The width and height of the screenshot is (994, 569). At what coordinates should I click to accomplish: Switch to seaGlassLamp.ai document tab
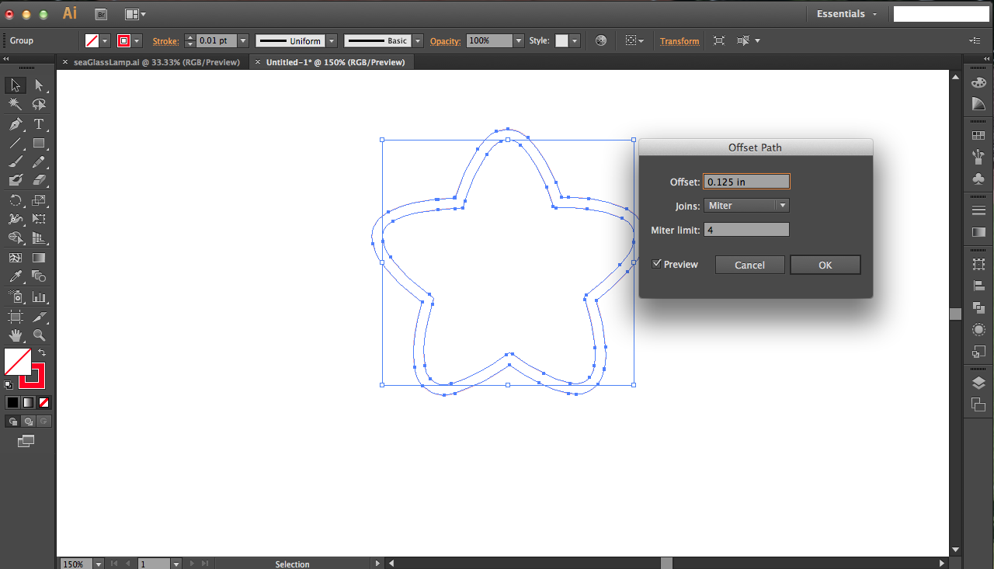157,62
